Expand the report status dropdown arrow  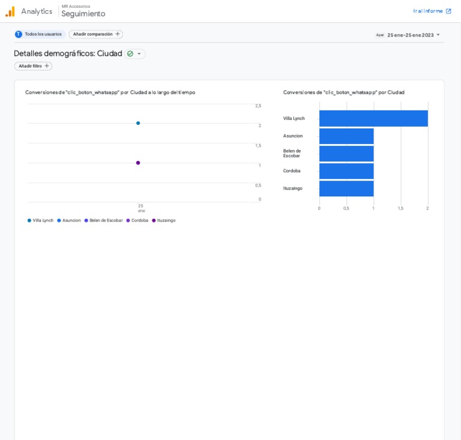[139, 54]
